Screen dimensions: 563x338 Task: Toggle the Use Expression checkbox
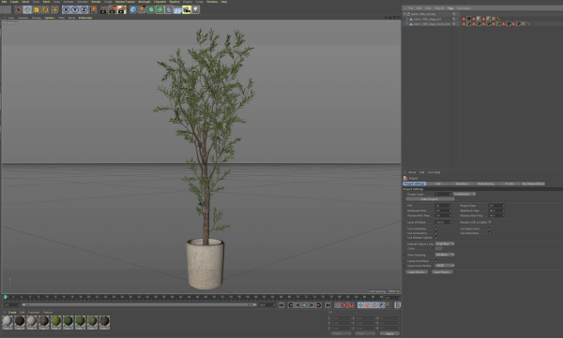pyautogui.click(x=490, y=228)
